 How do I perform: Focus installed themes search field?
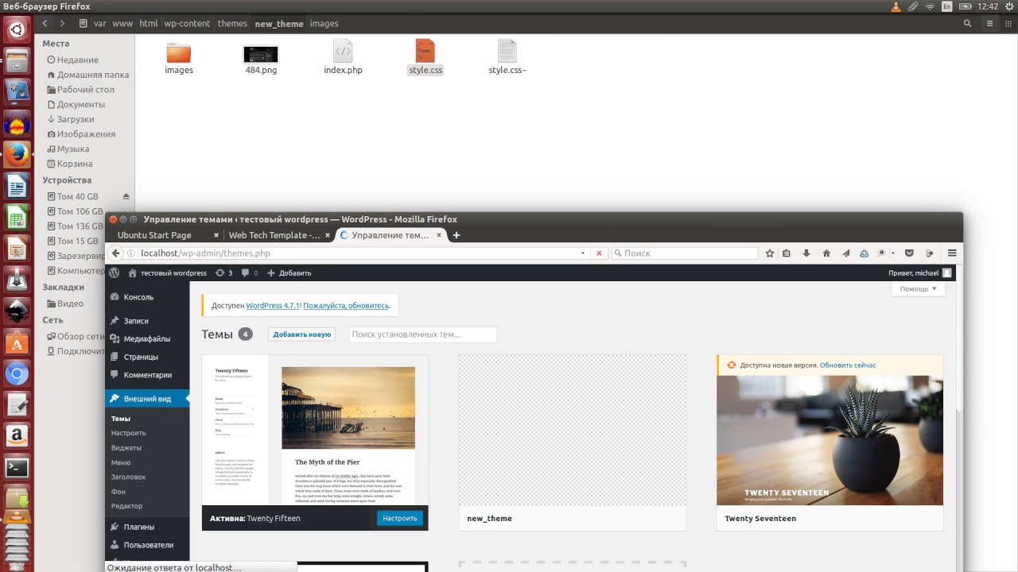423,334
